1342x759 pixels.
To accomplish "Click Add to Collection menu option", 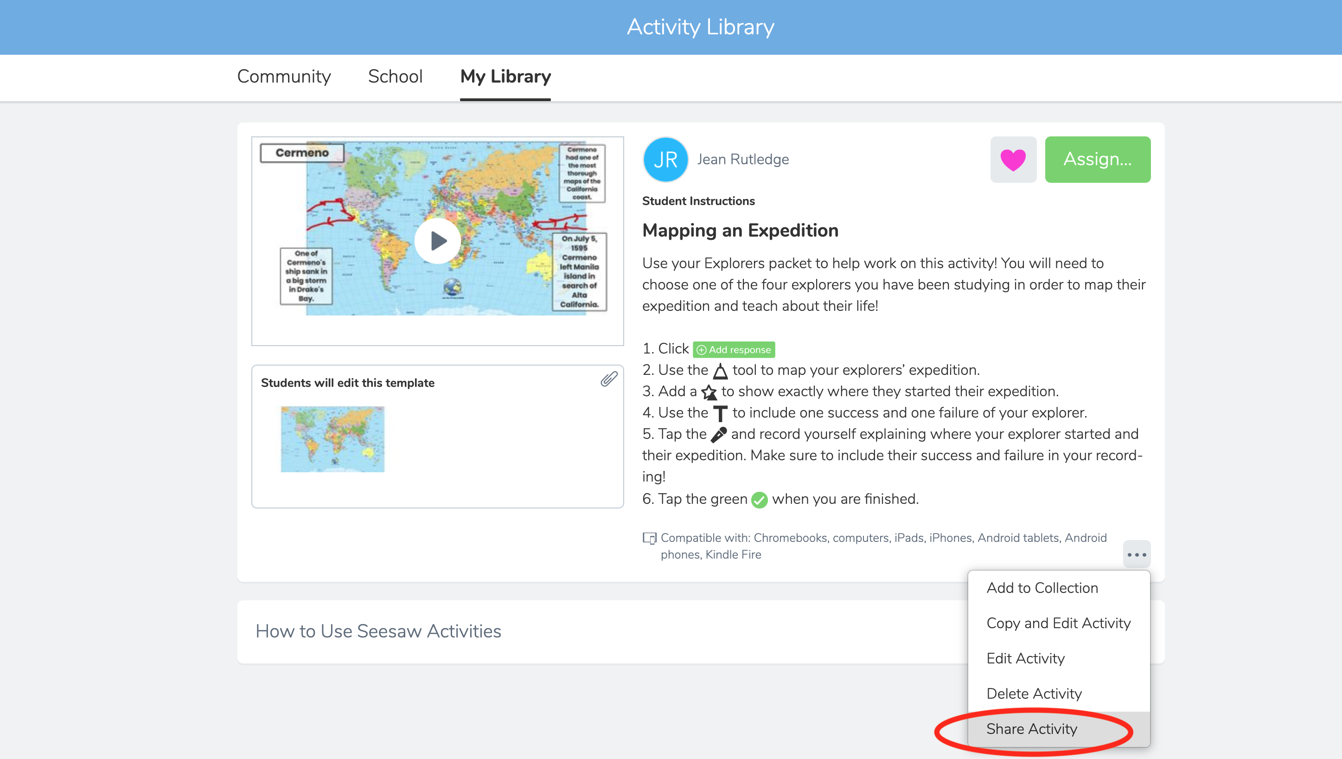I will click(1042, 587).
